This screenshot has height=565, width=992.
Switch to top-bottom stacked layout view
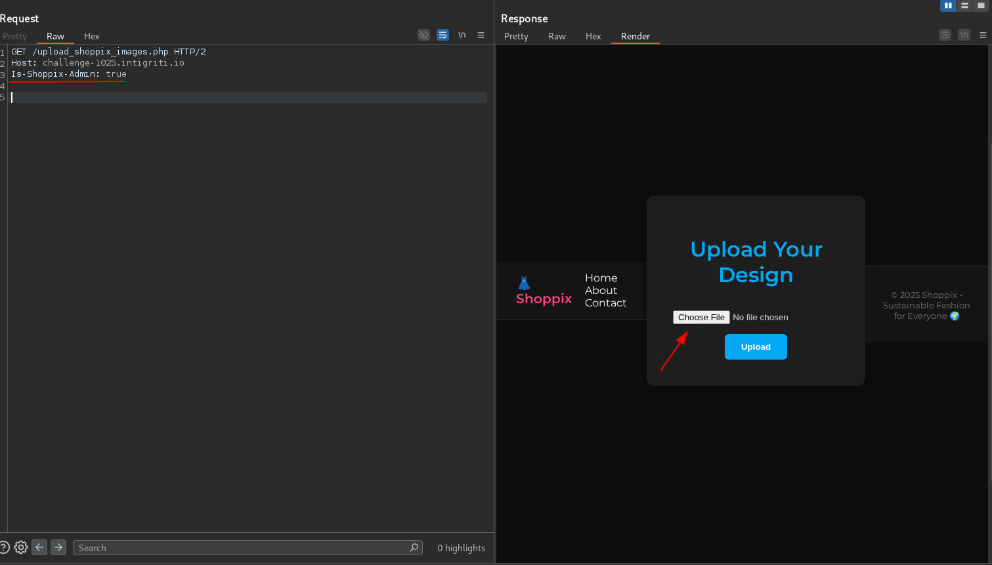click(964, 5)
